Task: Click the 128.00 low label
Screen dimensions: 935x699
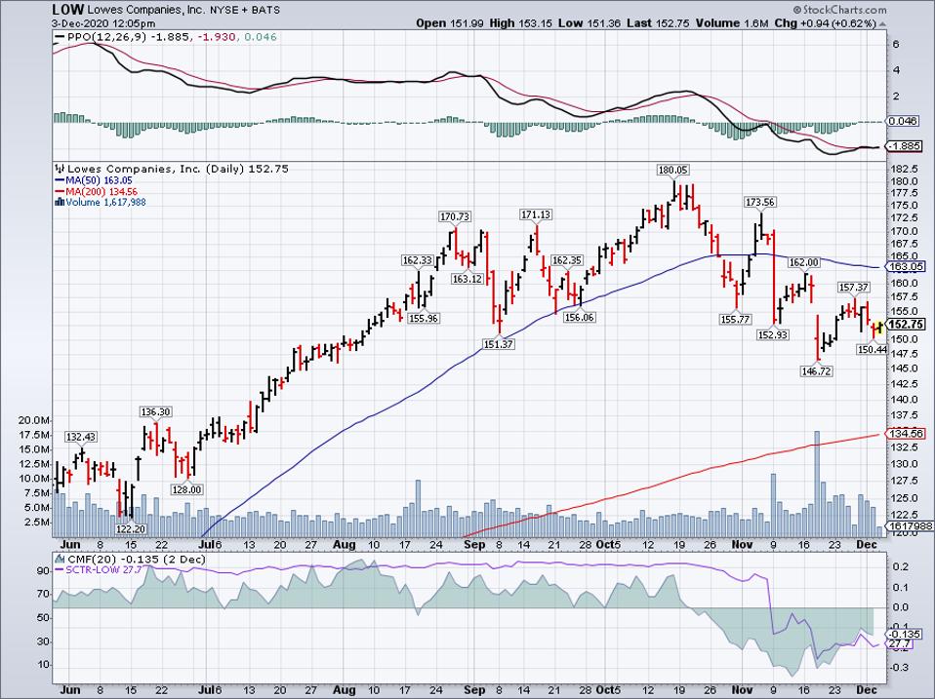Action: (x=187, y=489)
